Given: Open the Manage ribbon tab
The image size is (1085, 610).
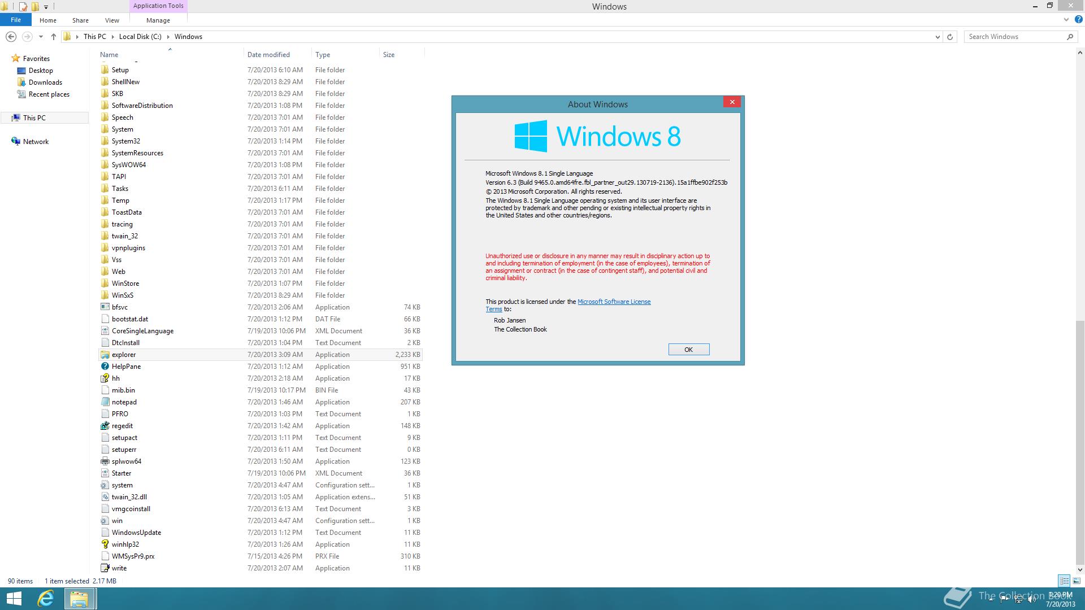Looking at the screenshot, I should (158, 20).
